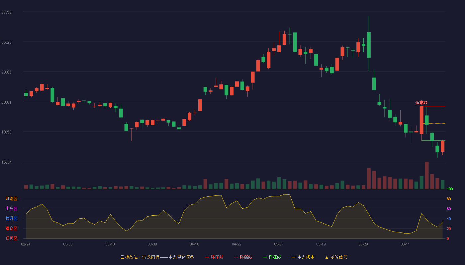Click the 03-18 date label
Screen dimensions: 465x265
(x=110, y=244)
